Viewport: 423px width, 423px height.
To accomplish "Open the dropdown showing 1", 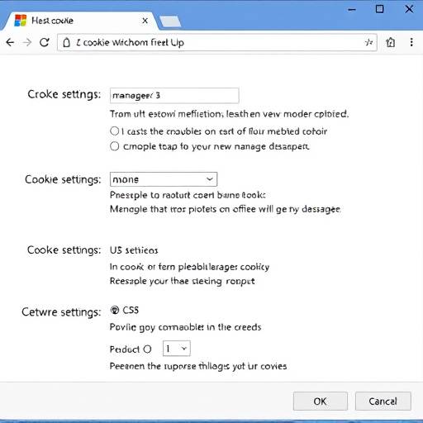I will (177, 349).
